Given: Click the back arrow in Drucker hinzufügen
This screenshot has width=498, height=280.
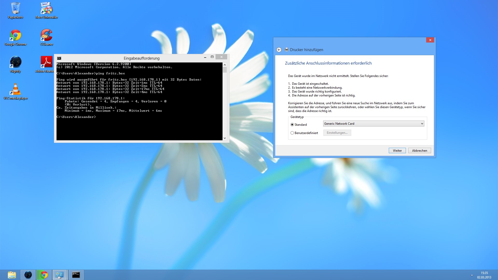Looking at the screenshot, I should pos(279,50).
